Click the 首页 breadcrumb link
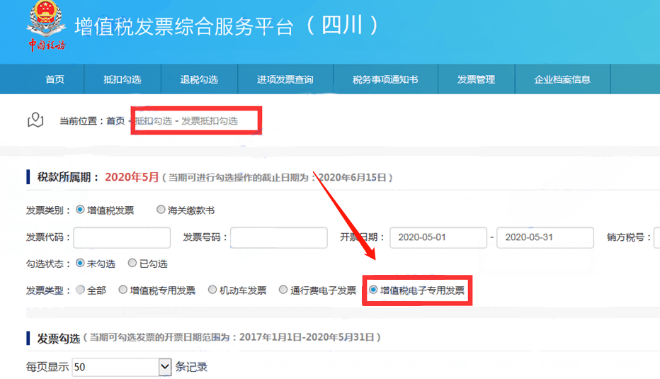This screenshot has width=660, height=379. coord(115,121)
